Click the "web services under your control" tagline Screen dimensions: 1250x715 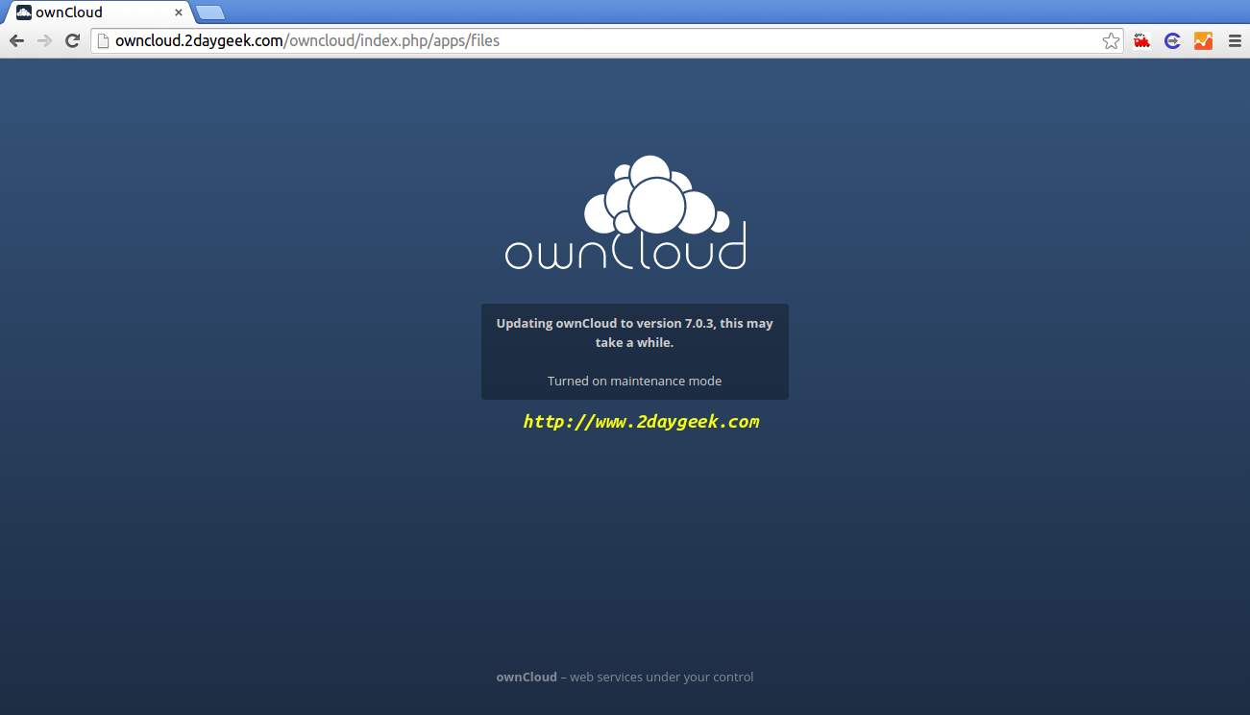click(661, 677)
